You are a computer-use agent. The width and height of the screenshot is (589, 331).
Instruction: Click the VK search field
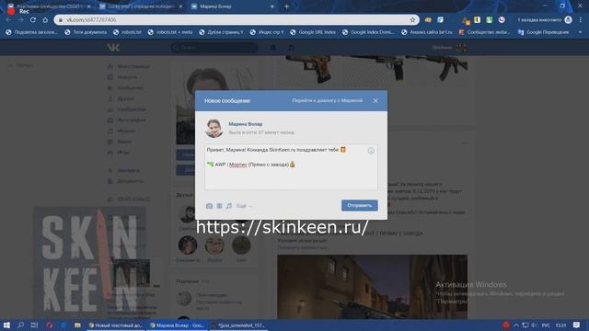point(214,48)
